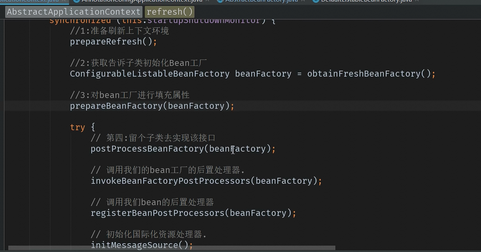The image size is (481, 252).
Task: Switch to AnnotationConfigApplicationContext.java tab
Action: coord(142,1)
